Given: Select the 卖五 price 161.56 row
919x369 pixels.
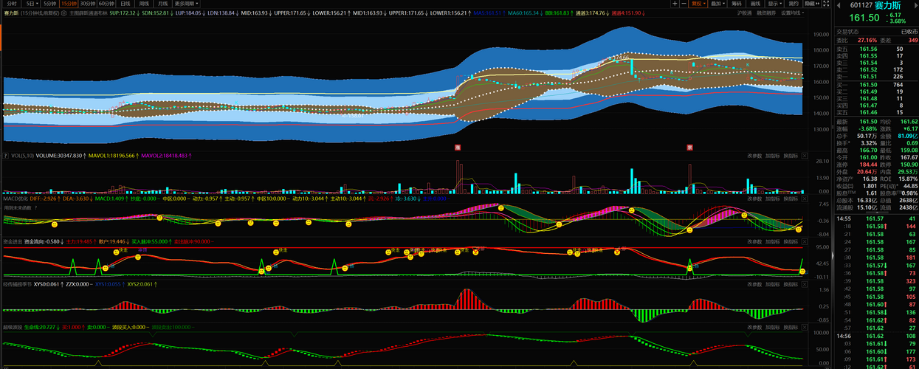Looking at the screenshot, I should pos(877,49).
